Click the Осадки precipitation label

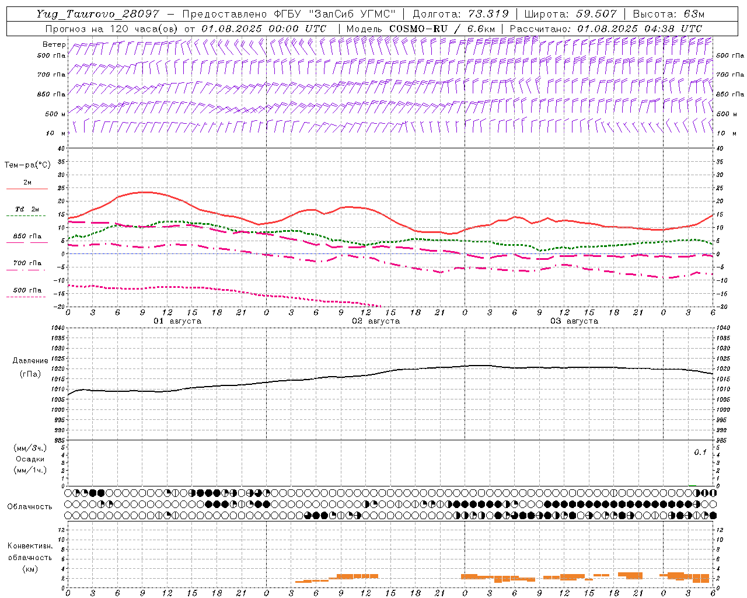tap(30, 459)
